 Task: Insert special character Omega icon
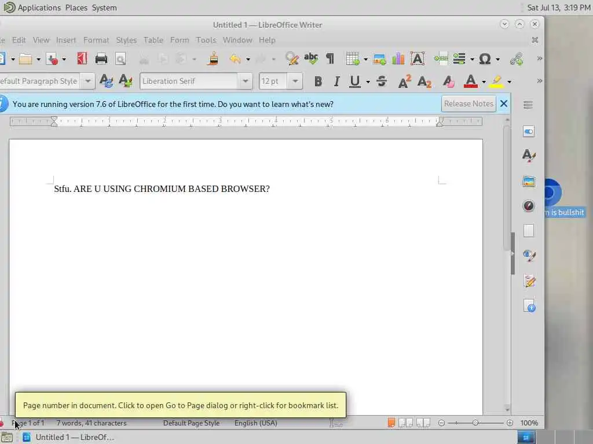[x=485, y=58]
